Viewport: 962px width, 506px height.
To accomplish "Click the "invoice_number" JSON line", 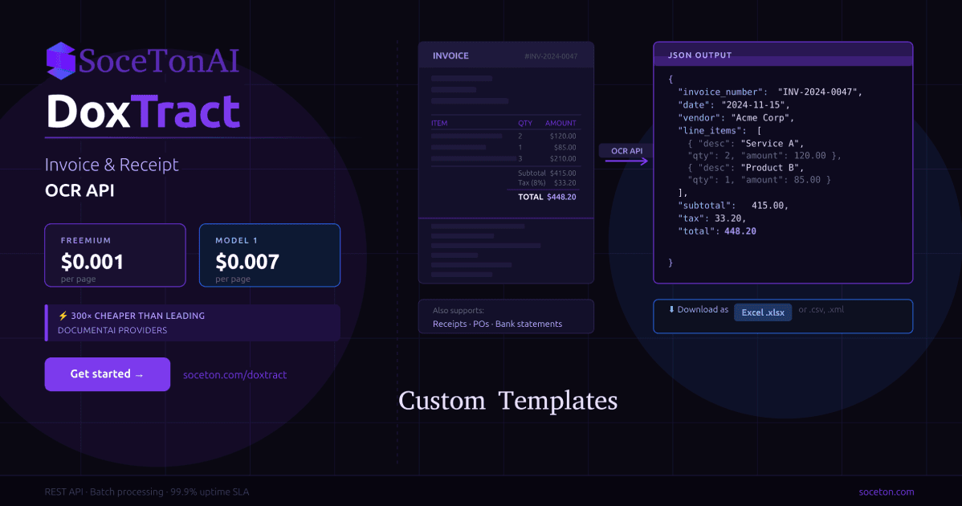I will pos(770,92).
